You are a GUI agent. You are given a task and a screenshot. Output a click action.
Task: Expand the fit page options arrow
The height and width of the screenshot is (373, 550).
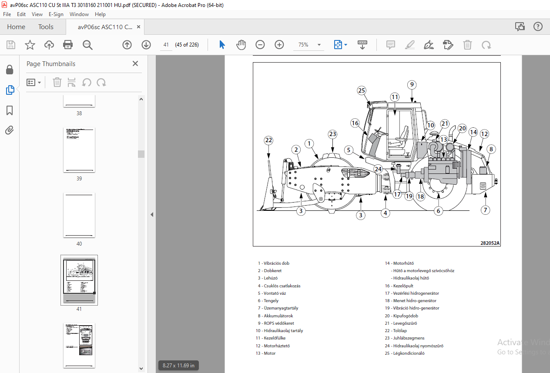(346, 45)
